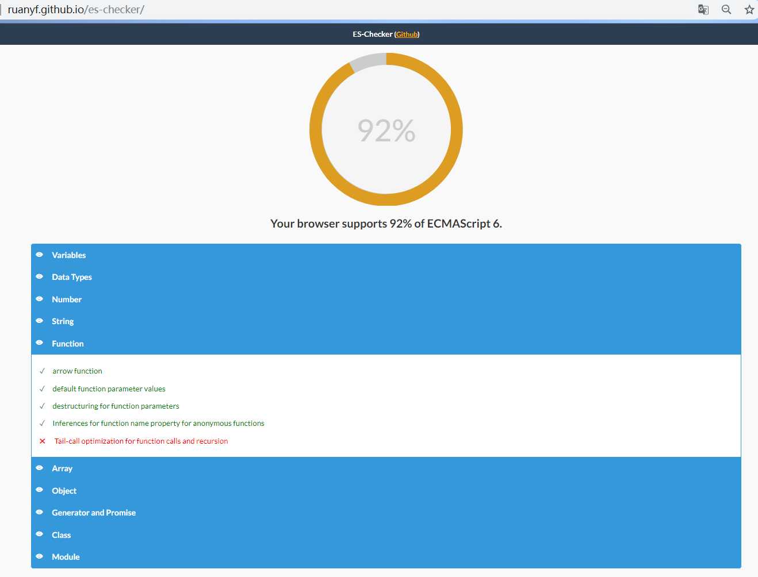Expand the Object section
Screen dimensions: 758x577
click(x=386, y=491)
